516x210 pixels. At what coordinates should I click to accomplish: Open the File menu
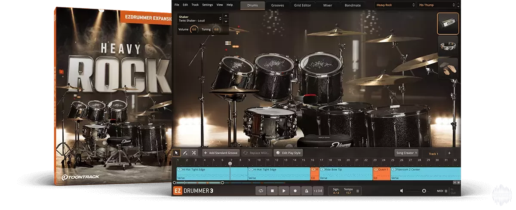[177, 5]
